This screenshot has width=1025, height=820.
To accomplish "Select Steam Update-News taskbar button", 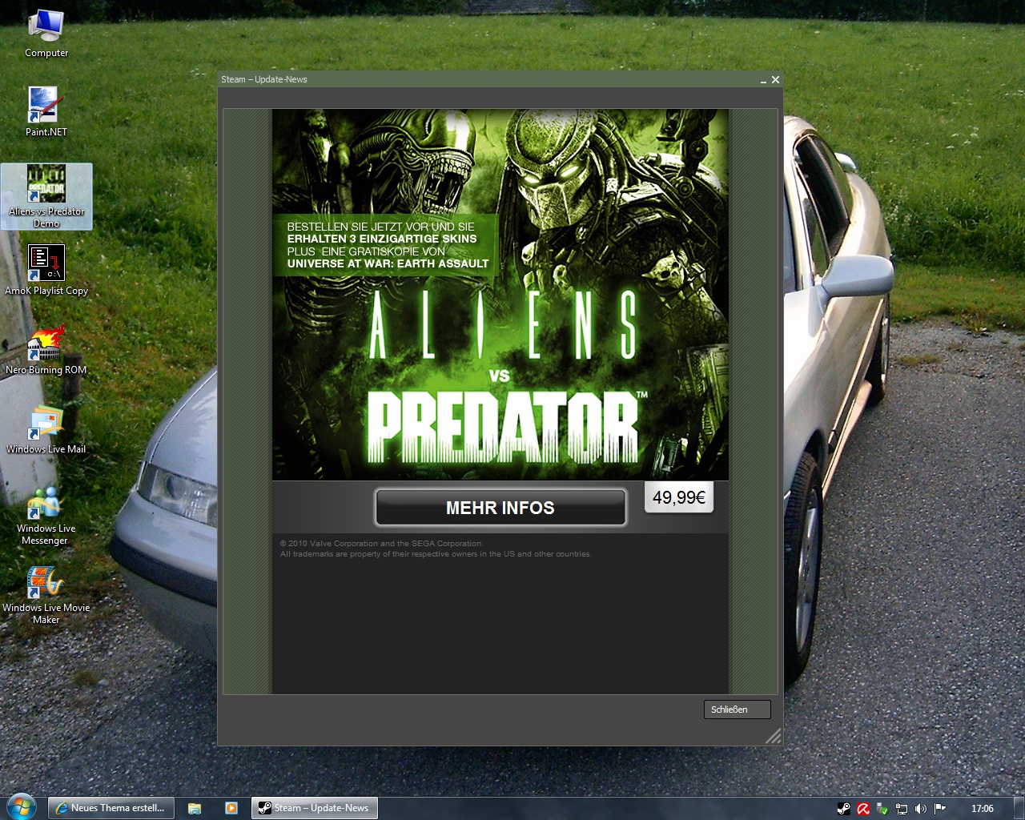I will click(x=314, y=808).
